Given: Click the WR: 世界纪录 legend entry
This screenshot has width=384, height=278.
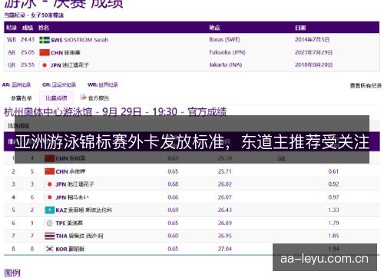Looking at the screenshot, I should click(x=103, y=84).
